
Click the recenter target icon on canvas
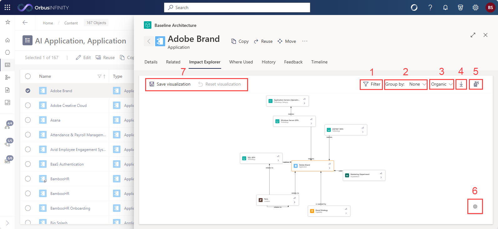(475, 207)
